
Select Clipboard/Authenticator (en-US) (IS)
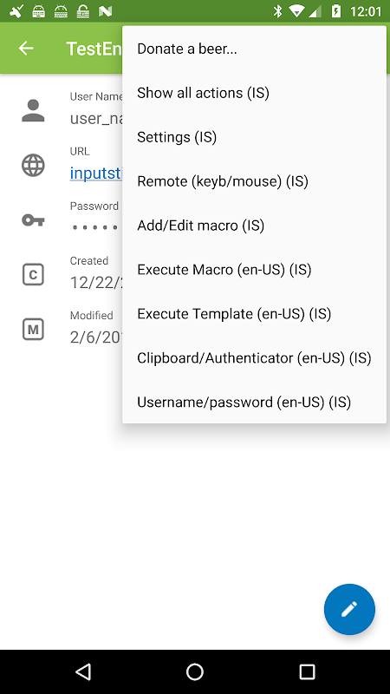tap(254, 358)
